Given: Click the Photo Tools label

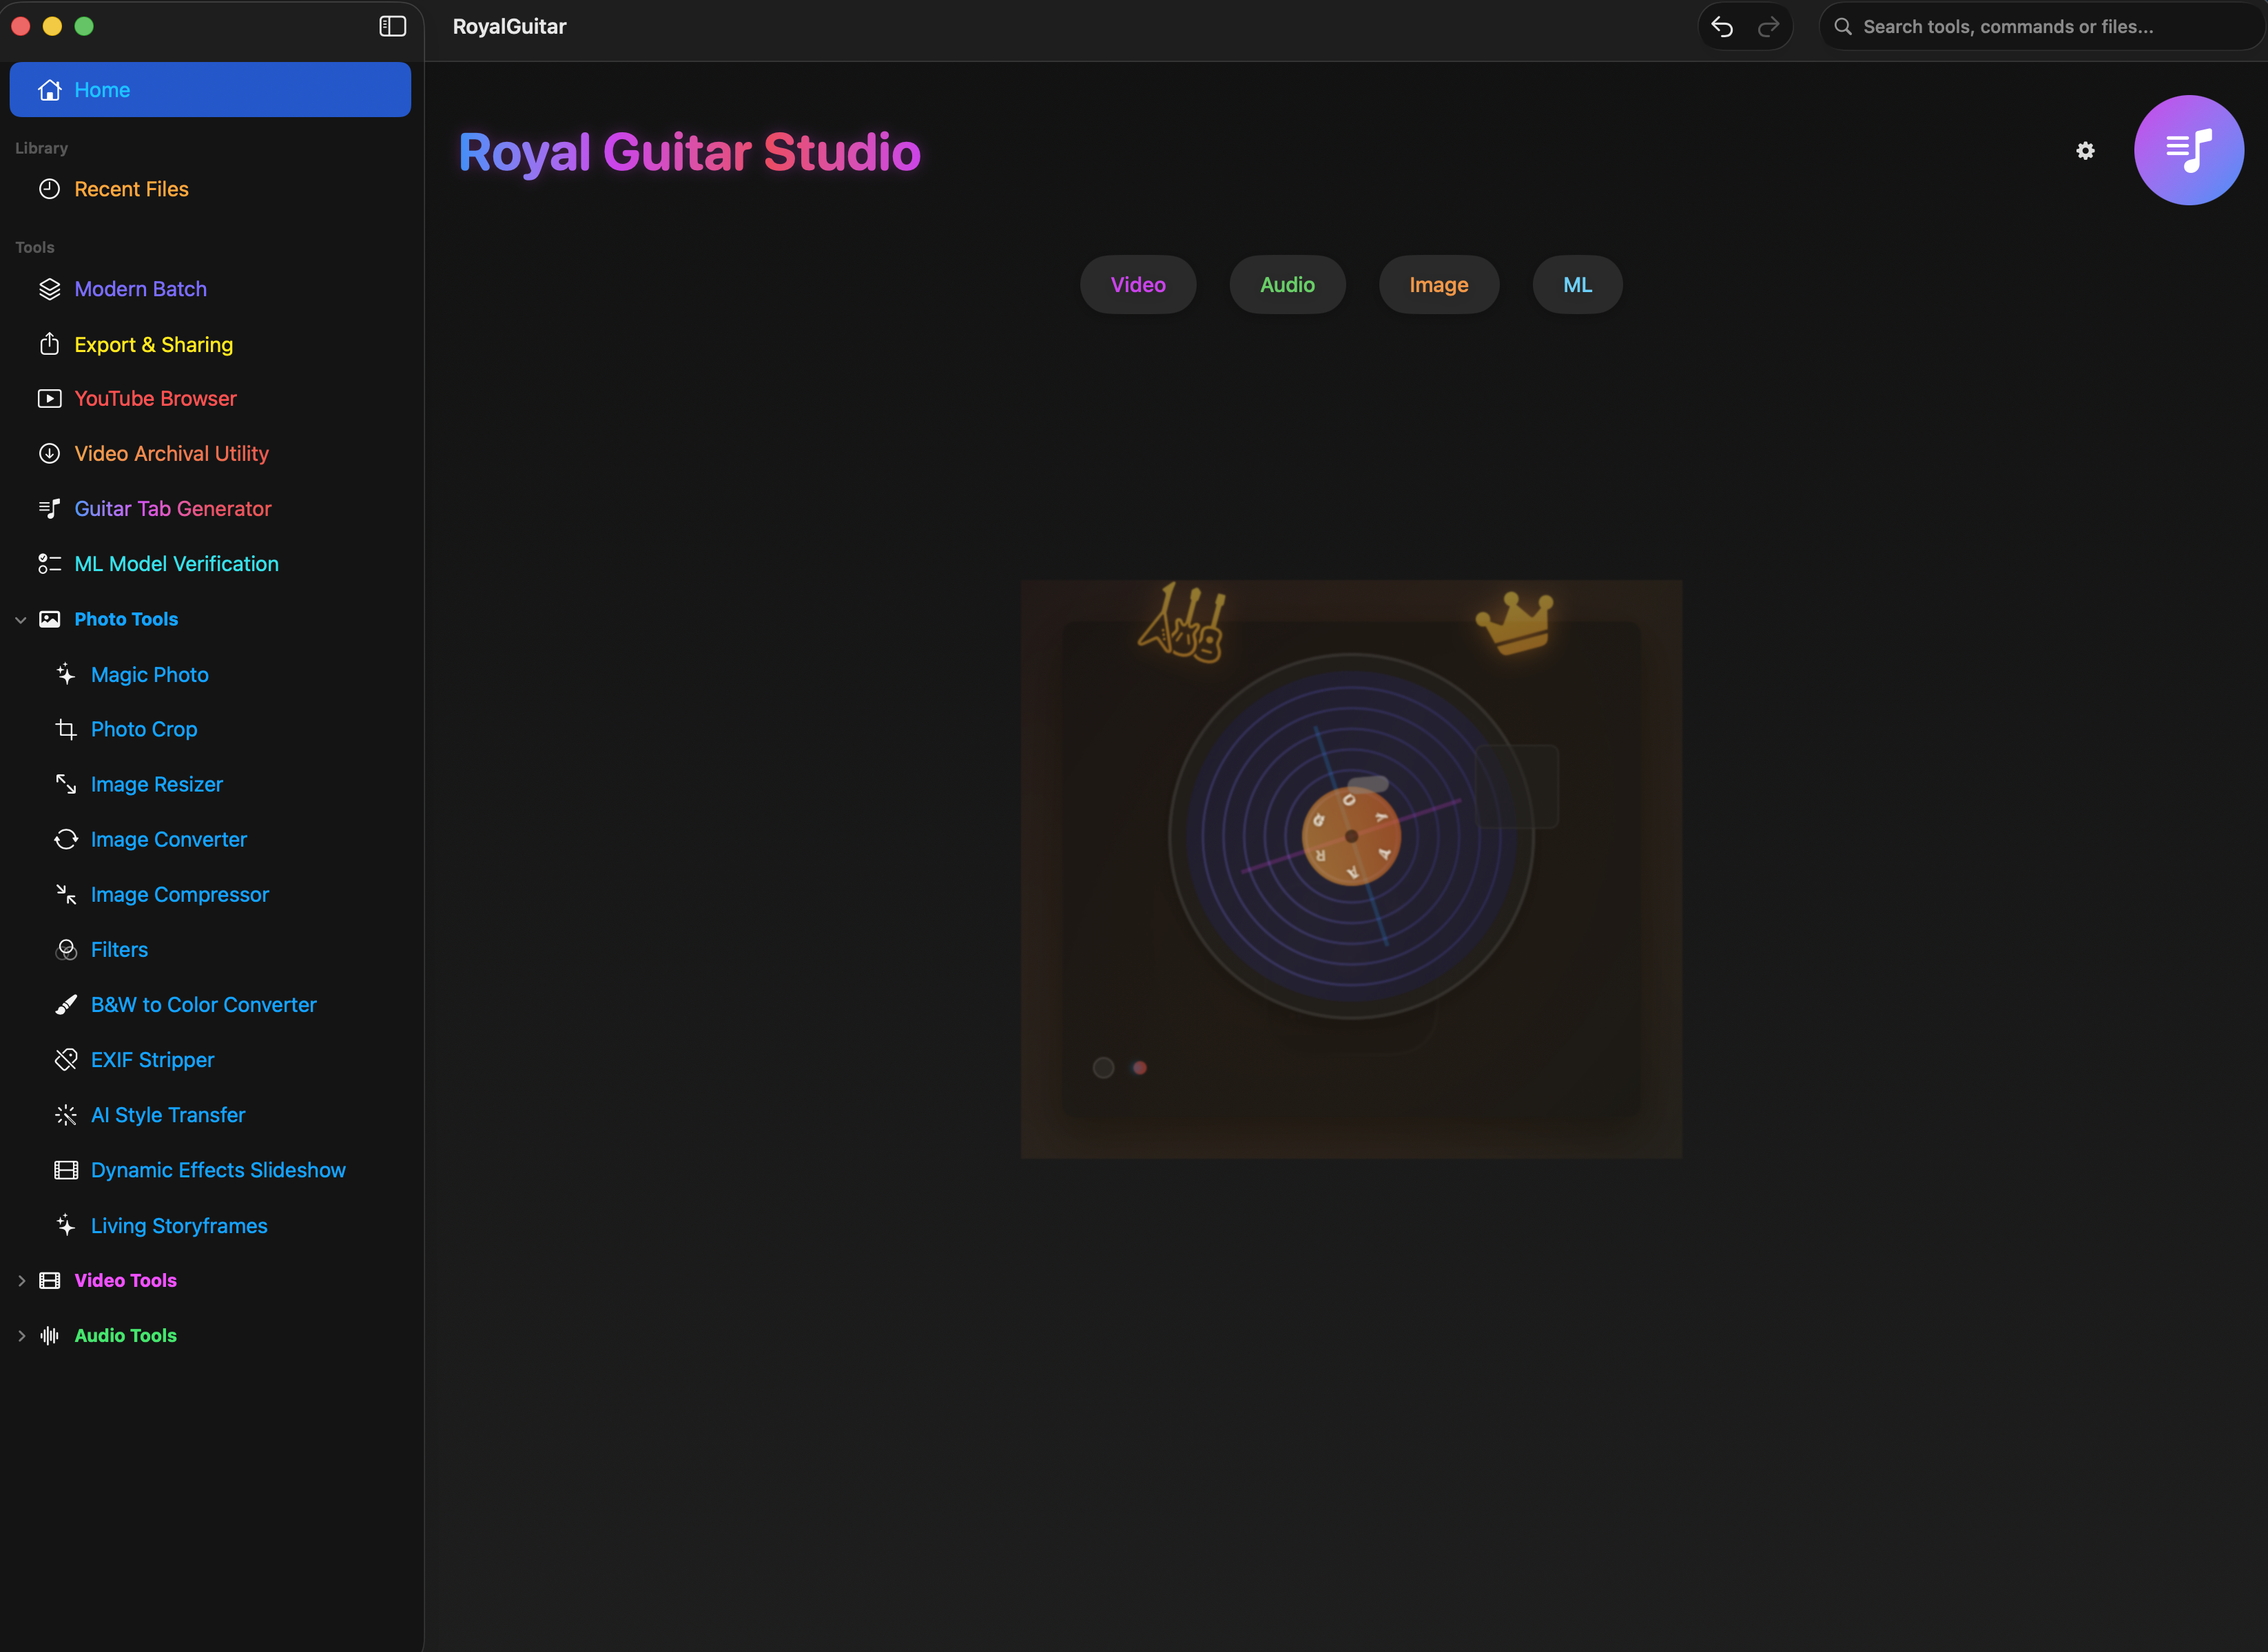Looking at the screenshot, I should tap(126, 619).
